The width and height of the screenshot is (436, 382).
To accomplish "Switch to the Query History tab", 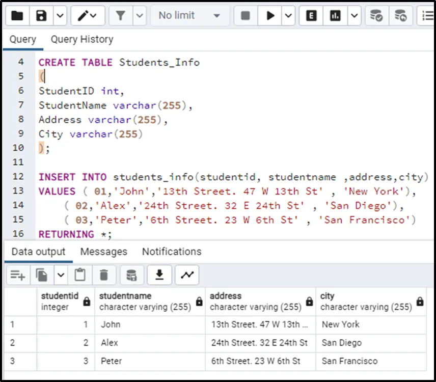I will [x=82, y=39].
